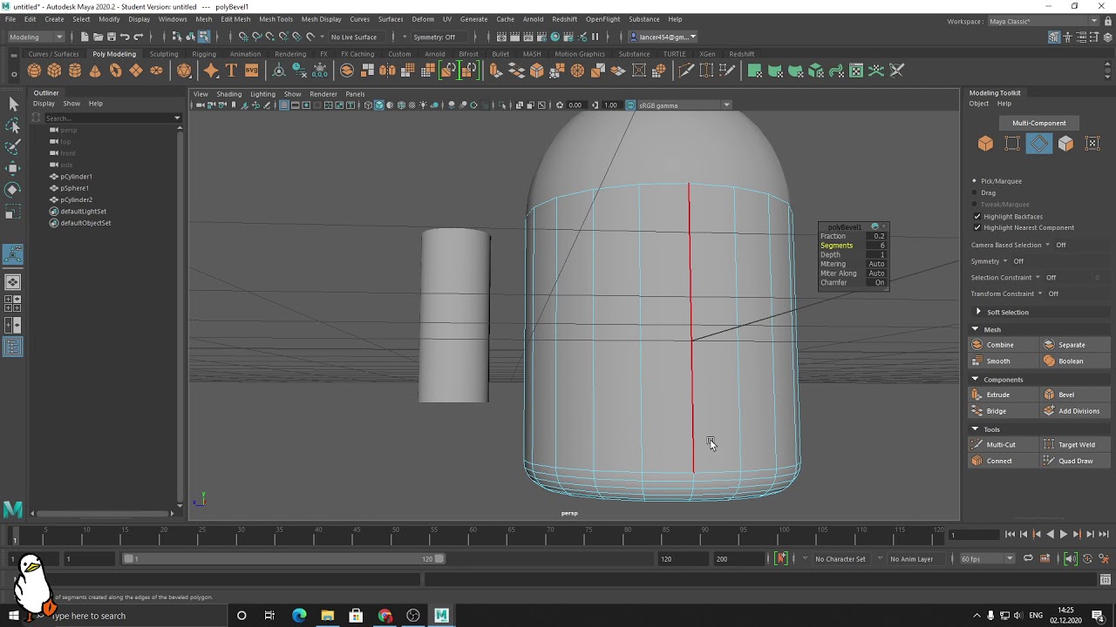The image size is (1116, 627).
Task: Toggle Chamfer value in polyBevel1 panel
Action: [879, 282]
